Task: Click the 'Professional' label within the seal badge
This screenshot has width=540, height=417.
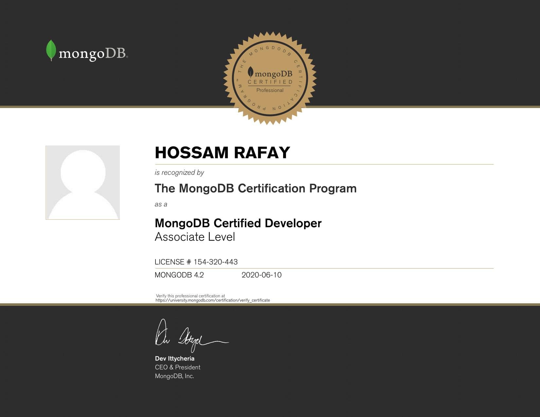Action: [270, 90]
